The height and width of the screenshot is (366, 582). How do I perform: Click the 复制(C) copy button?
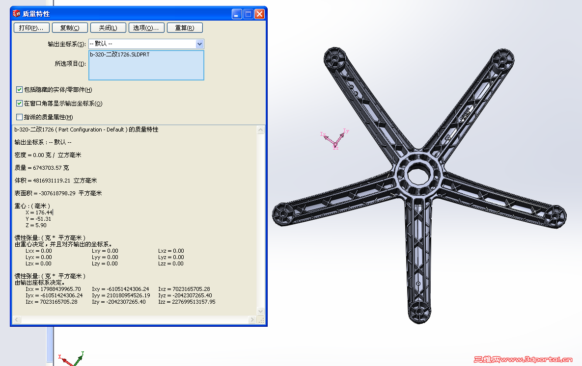click(70, 28)
